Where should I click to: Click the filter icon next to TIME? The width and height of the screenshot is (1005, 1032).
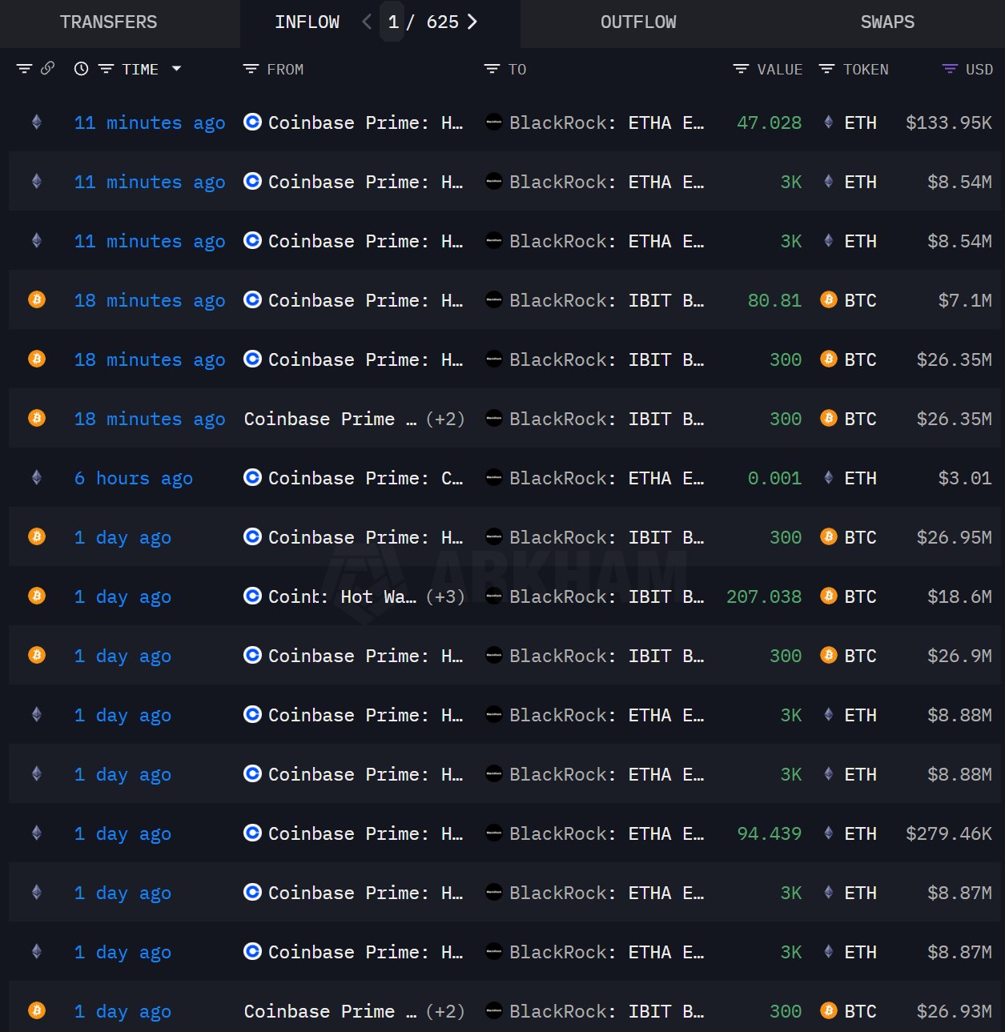pos(106,70)
